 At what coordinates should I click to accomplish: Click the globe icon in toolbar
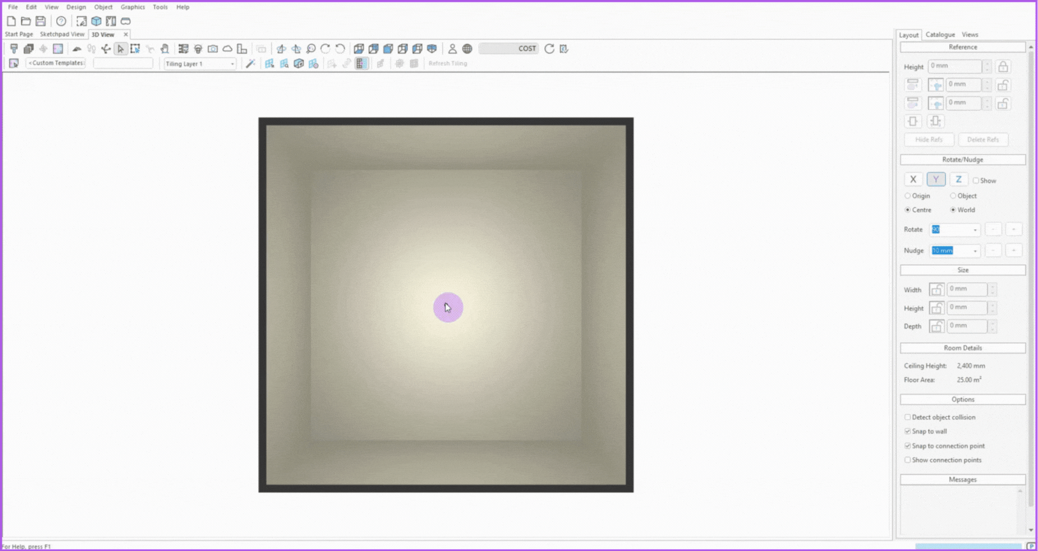[467, 49]
